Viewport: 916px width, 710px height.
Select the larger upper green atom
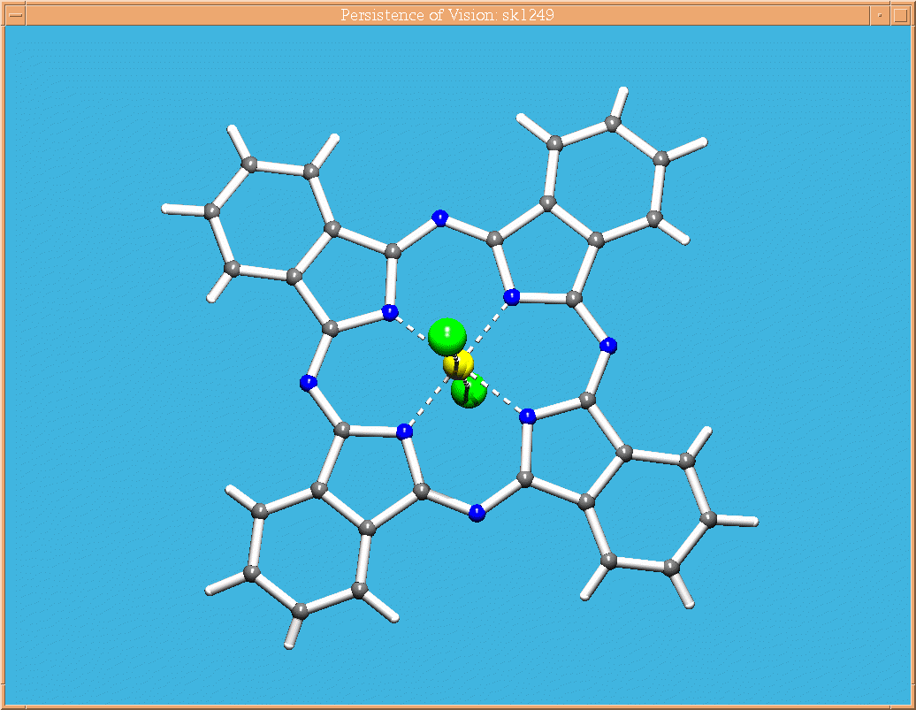pos(447,335)
